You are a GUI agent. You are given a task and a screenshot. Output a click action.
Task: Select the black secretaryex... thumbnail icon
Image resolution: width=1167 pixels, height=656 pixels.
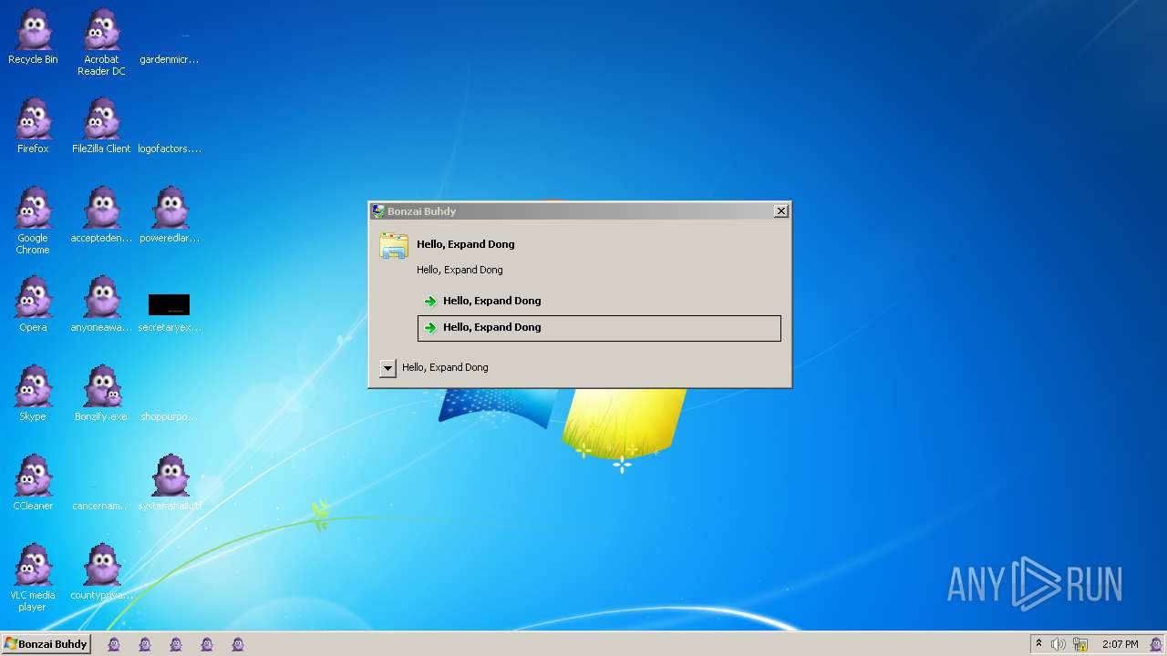coord(169,304)
